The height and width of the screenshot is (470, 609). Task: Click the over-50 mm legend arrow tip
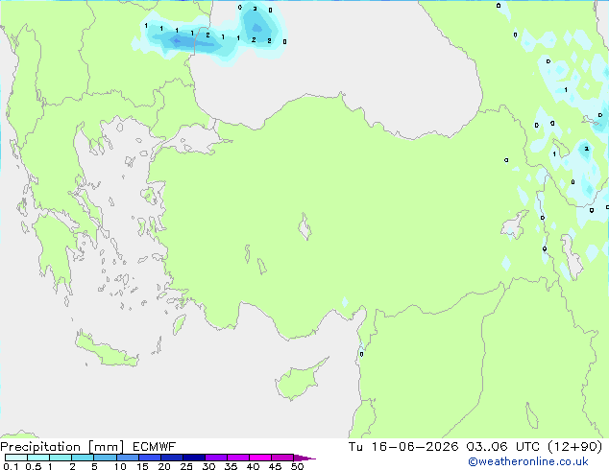[x=304, y=458]
